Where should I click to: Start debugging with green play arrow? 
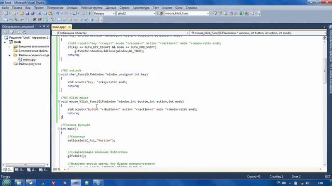click(90, 13)
